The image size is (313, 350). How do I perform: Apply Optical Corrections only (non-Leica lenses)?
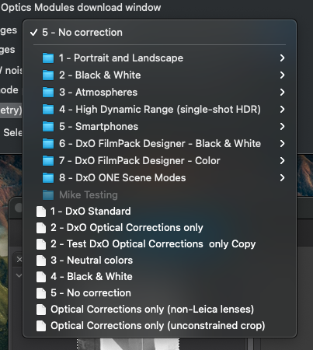tap(159, 310)
